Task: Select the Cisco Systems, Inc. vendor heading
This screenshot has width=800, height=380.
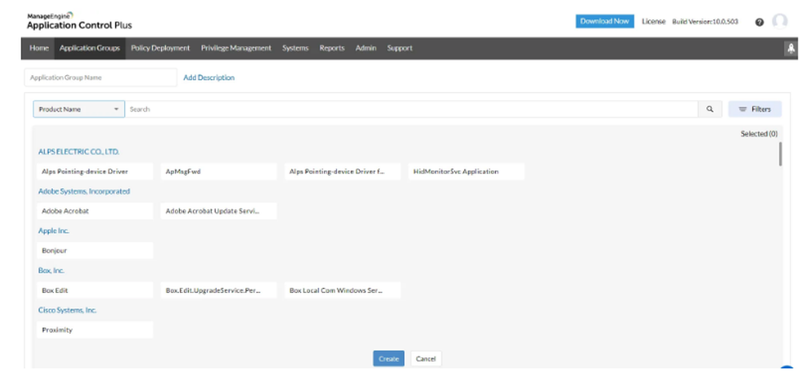Action: coord(67,310)
